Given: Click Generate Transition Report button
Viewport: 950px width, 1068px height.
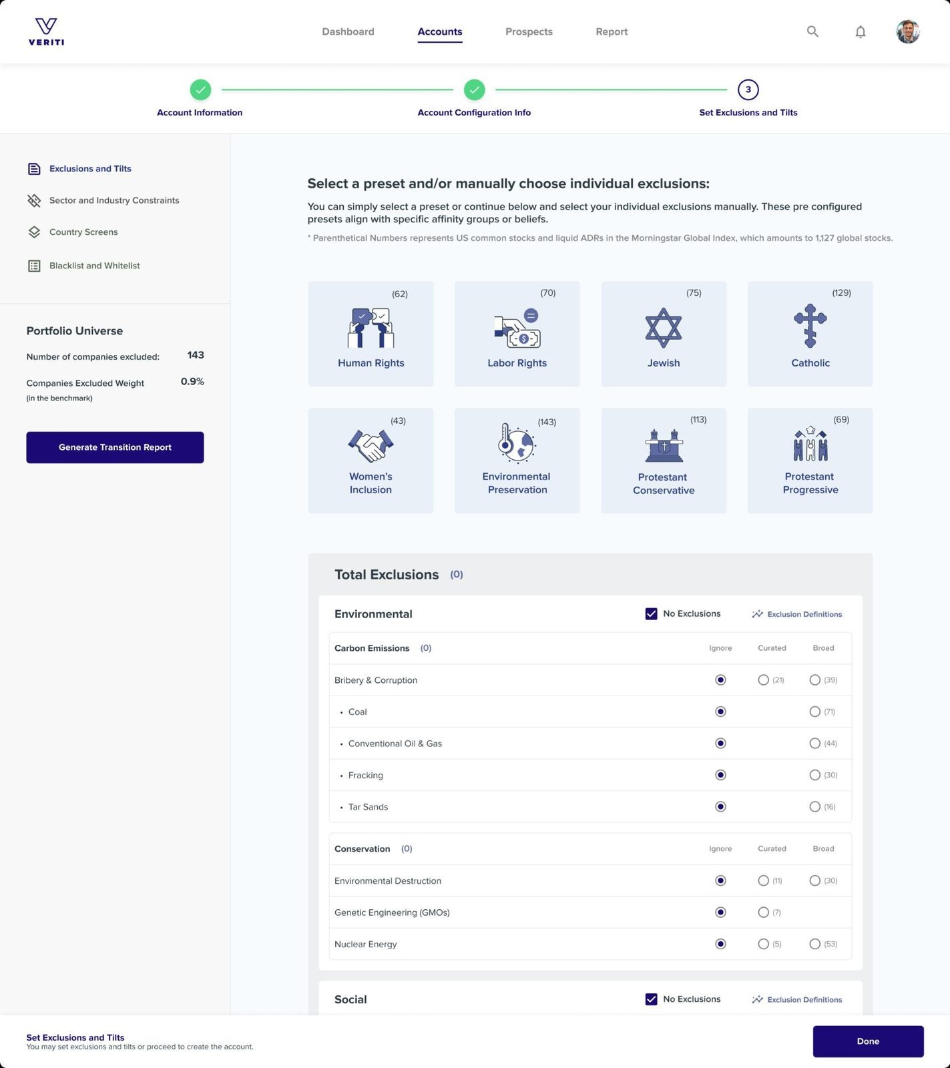Looking at the screenshot, I should tap(115, 447).
